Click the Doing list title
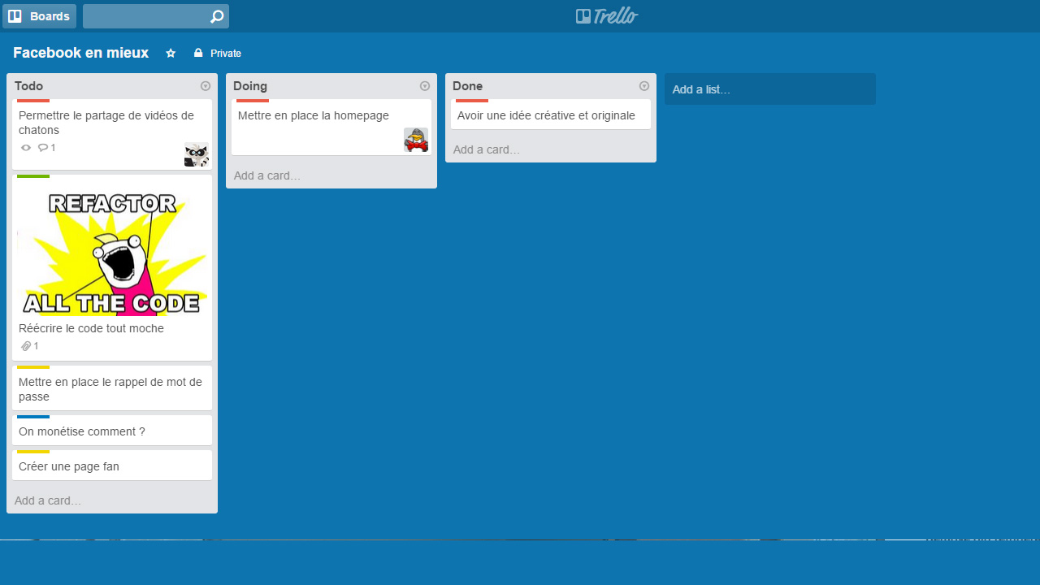The width and height of the screenshot is (1040, 585). (250, 86)
